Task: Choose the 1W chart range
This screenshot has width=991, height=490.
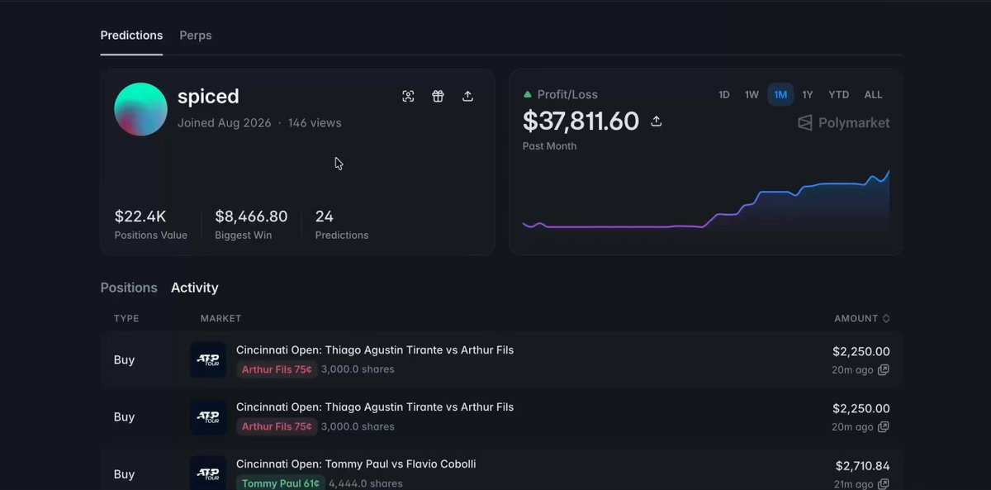Action: (x=752, y=95)
